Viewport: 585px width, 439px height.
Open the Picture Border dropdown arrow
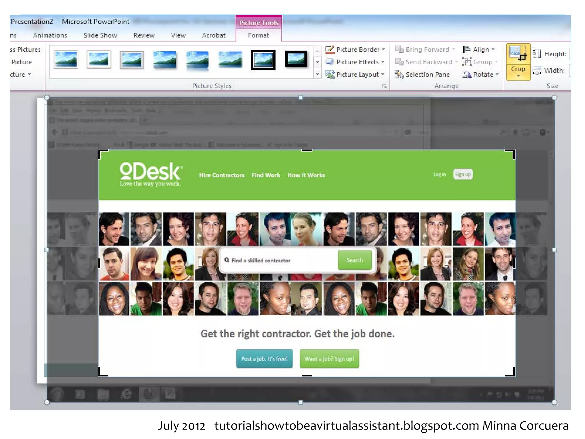coord(383,50)
